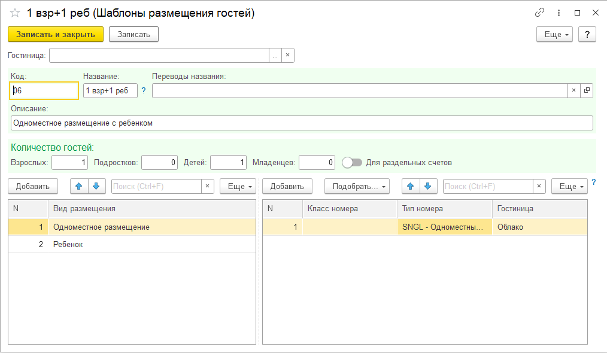Screen dimensions: 607x353
Task: Select the Ребенок row in accommodation list
Action: [x=68, y=245]
